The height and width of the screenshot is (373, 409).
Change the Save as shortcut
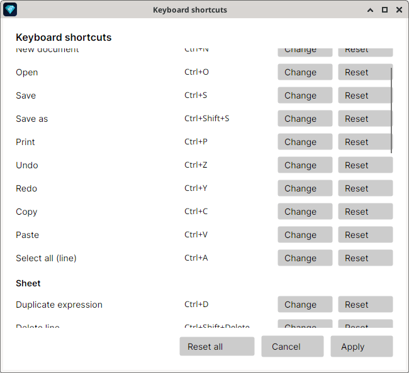(x=305, y=119)
